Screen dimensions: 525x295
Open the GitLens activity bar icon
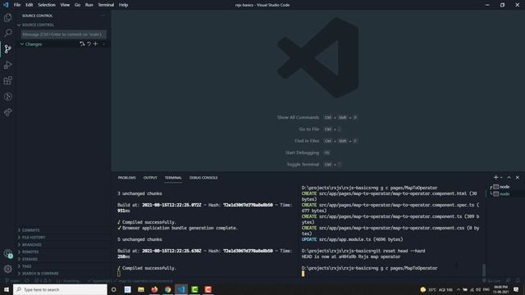pyautogui.click(x=7, y=97)
